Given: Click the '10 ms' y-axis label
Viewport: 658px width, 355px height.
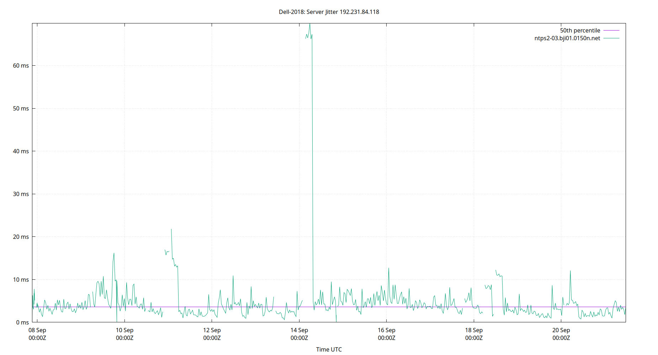Looking at the screenshot, I should pos(21,280).
